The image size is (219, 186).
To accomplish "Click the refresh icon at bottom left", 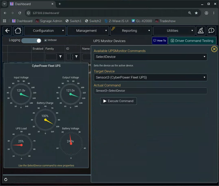I will tap(6, 180).
